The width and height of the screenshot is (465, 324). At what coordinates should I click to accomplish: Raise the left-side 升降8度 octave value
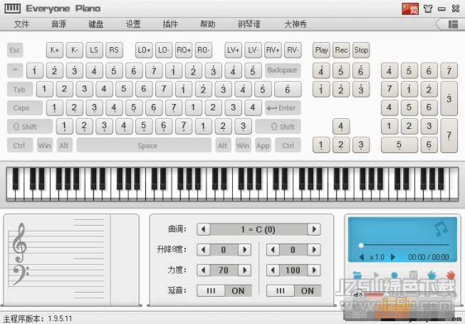click(x=245, y=250)
